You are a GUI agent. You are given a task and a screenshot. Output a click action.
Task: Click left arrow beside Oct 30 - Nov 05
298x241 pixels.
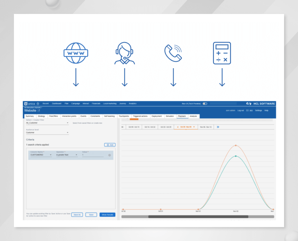coord(178,127)
